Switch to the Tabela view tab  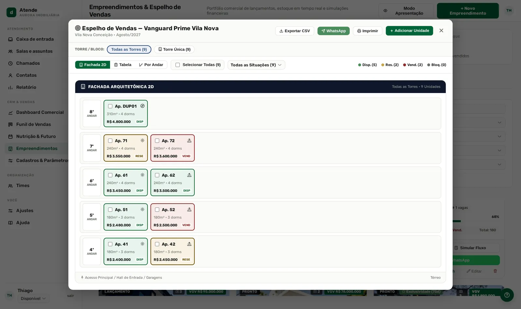click(123, 65)
